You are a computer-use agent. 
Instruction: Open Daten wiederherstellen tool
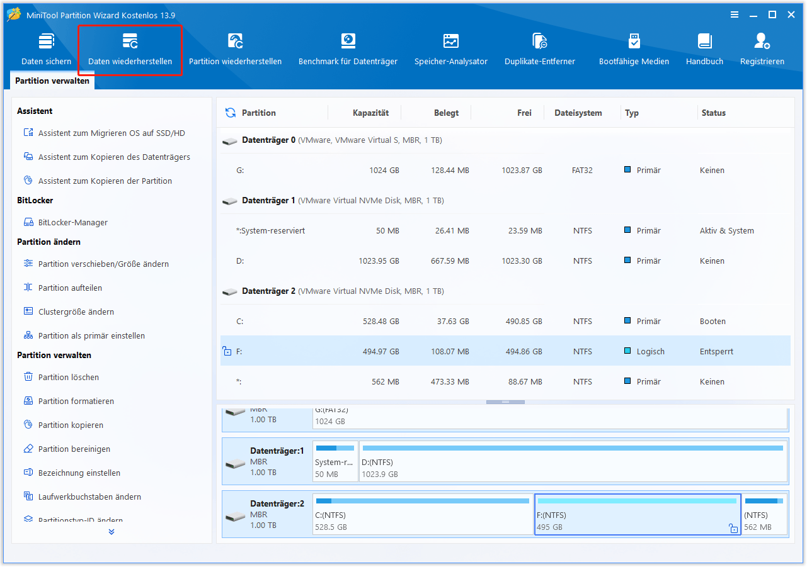pos(130,50)
